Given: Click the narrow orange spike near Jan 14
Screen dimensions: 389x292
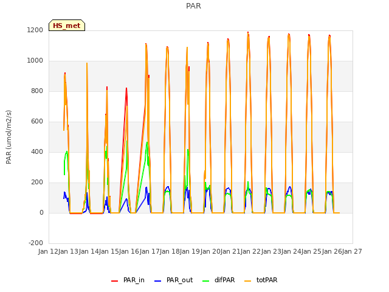Looking at the screenshot, I should pyautogui.click(x=87, y=63).
